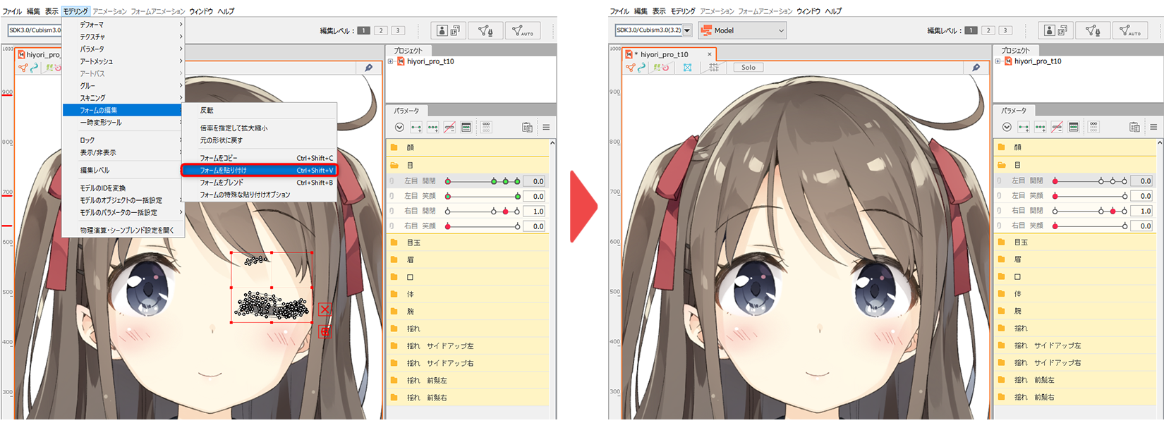Expand hiyori_pro_t10 in the right window project tree
Screen dimensions: 1164x423
pos(998,61)
